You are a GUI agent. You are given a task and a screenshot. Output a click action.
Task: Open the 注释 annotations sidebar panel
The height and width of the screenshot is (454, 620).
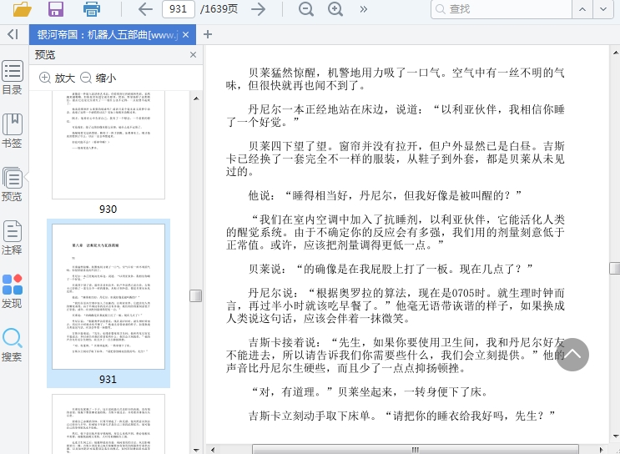12,238
